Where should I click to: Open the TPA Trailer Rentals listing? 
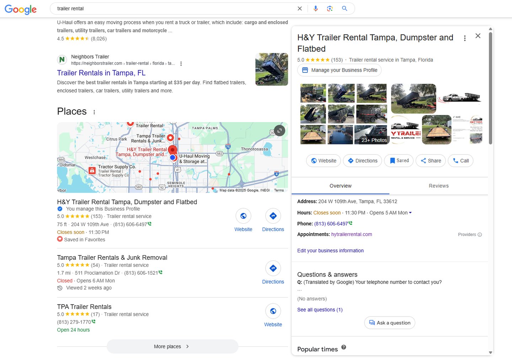tap(84, 307)
